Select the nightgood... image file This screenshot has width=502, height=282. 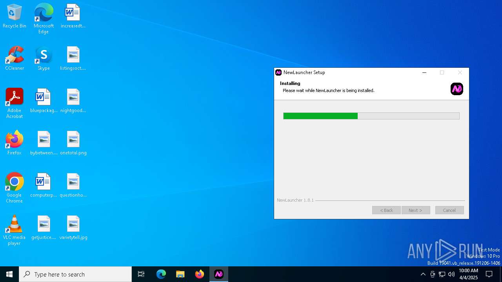[x=73, y=101]
